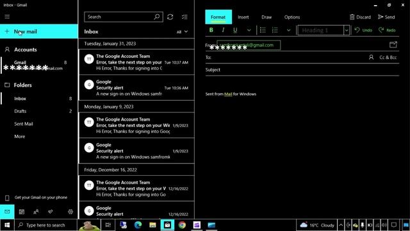
Task: Apply underline formatting
Action: point(235,30)
